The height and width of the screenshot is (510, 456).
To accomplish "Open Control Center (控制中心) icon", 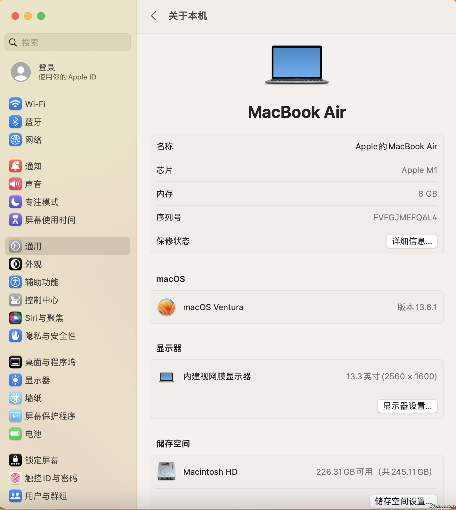I will click(x=15, y=300).
